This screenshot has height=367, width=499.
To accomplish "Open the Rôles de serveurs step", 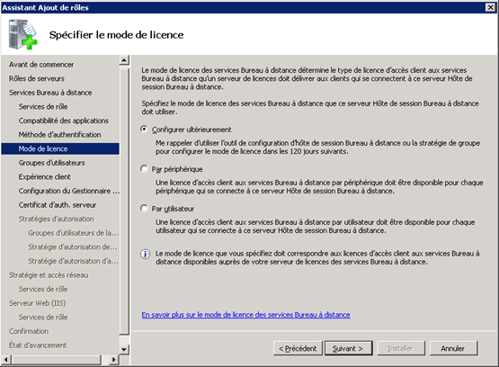I will tap(37, 78).
